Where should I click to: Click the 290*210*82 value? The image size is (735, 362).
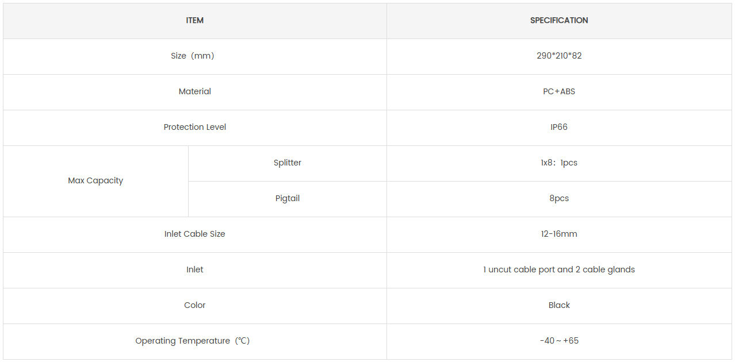(558, 56)
